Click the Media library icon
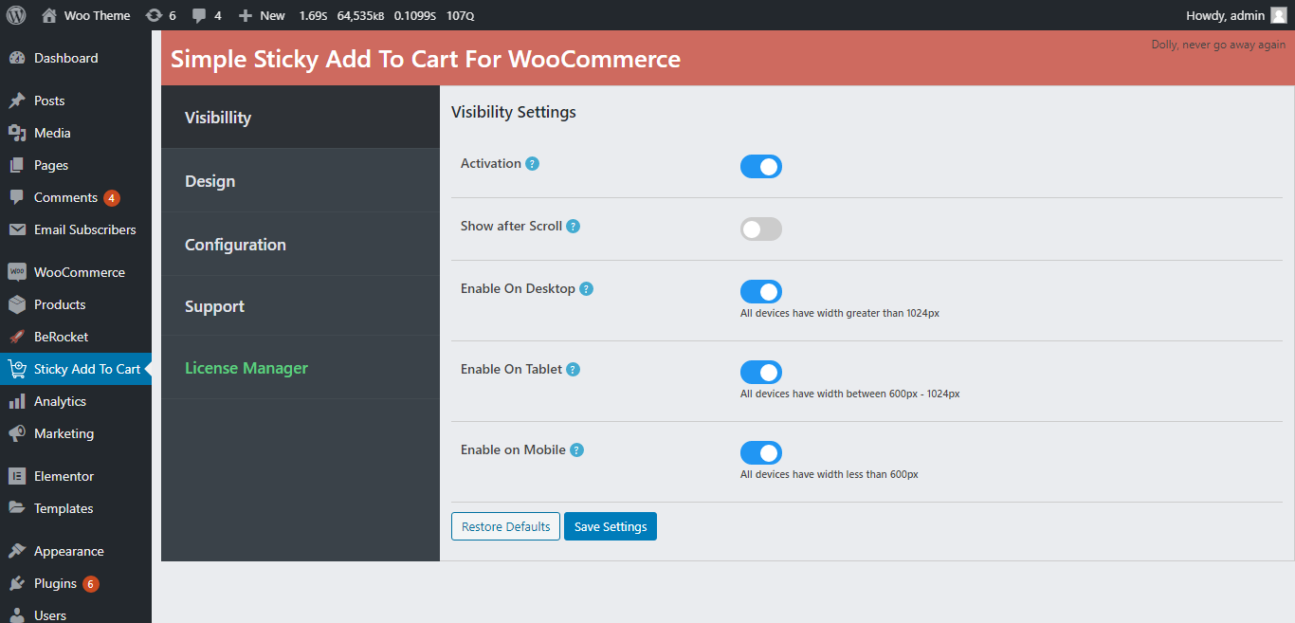The width and height of the screenshot is (1295, 623). (17, 133)
